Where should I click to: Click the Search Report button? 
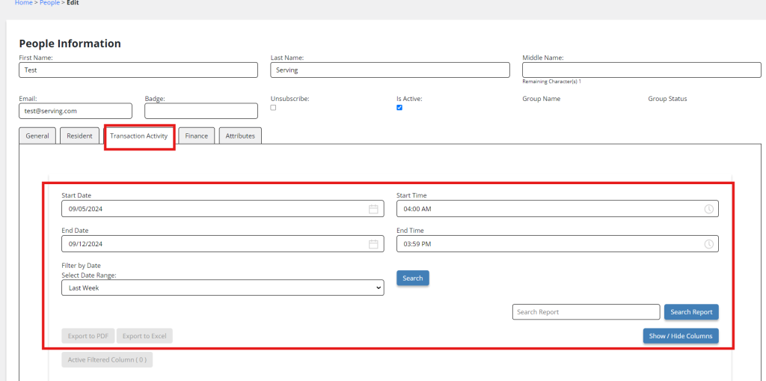click(691, 312)
